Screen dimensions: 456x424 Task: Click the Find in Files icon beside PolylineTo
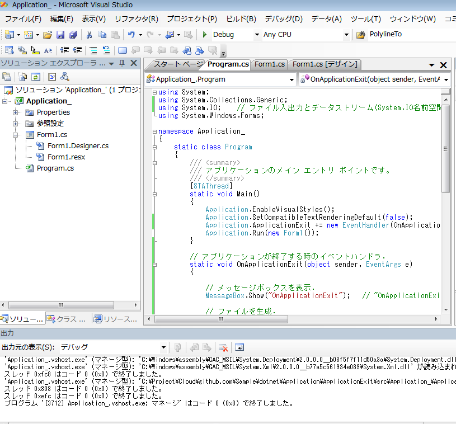[361, 35]
